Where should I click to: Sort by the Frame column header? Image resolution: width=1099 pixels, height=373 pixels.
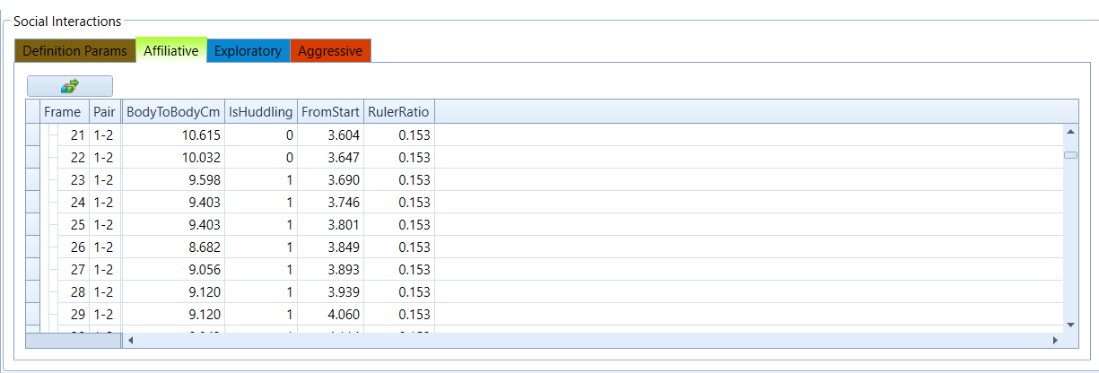62,112
